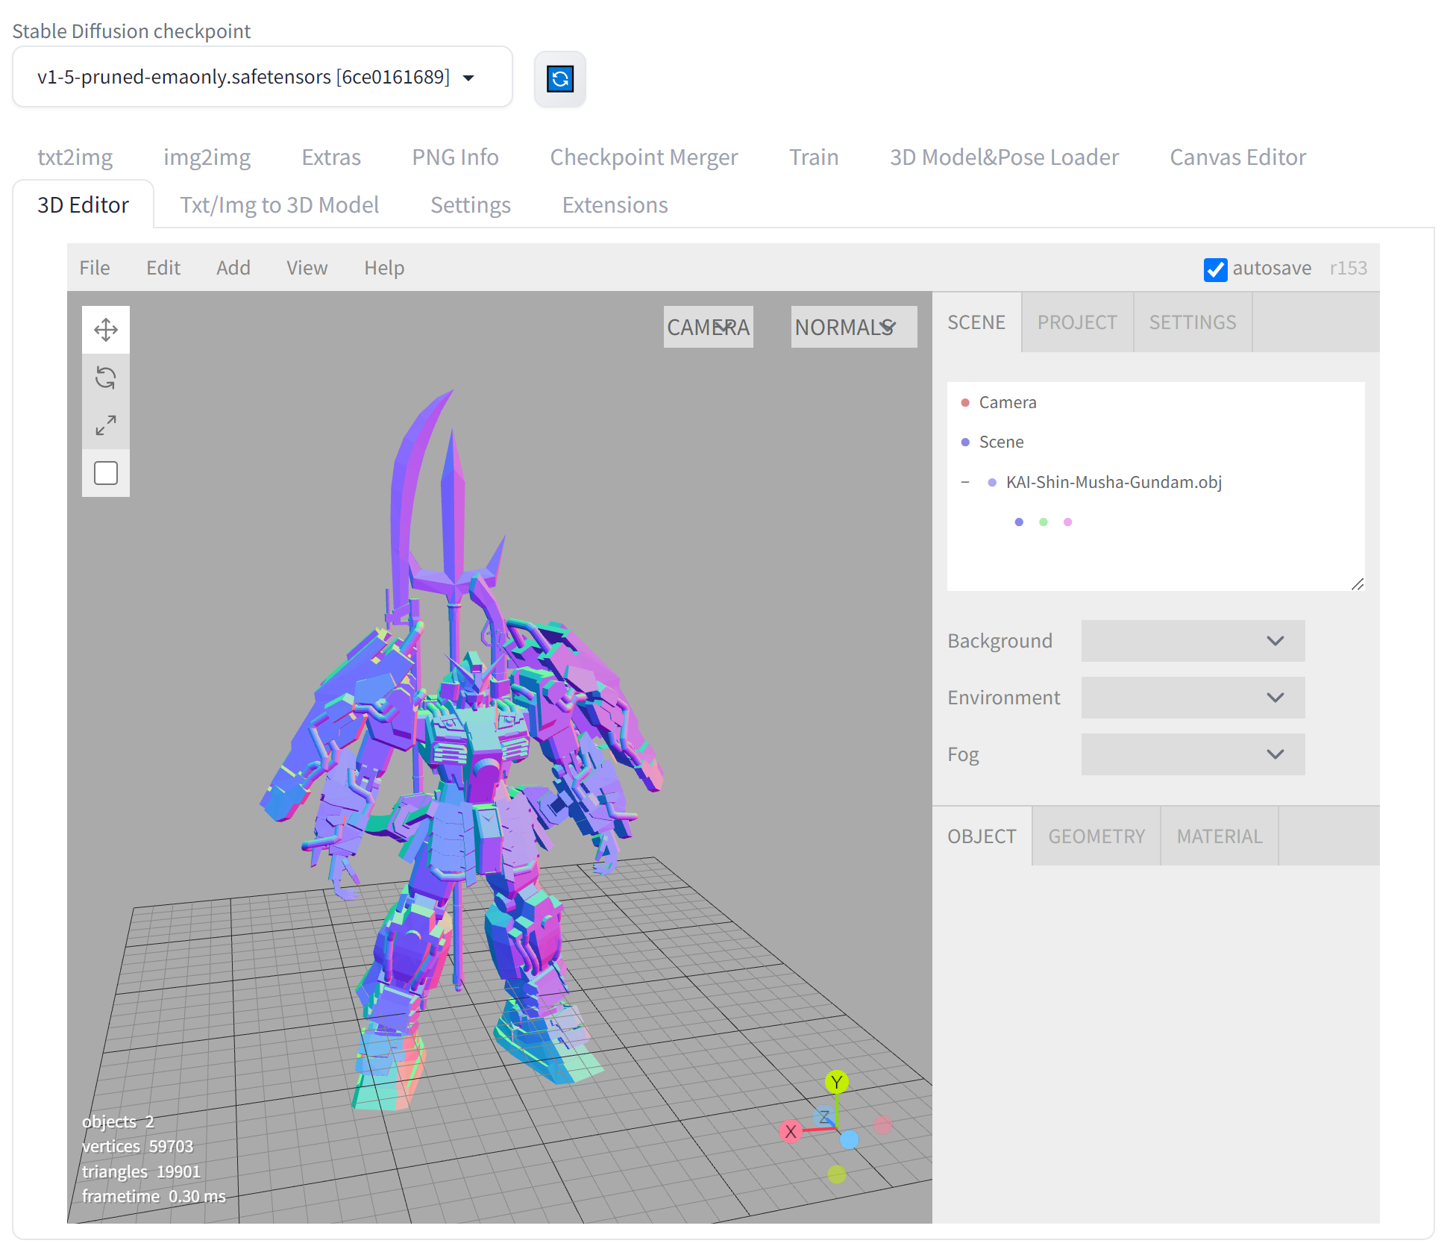Image resolution: width=1456 pixels, height=1252 pixels.
Task: Select the Camera item in scene list
Action: tap(1007, 403)
